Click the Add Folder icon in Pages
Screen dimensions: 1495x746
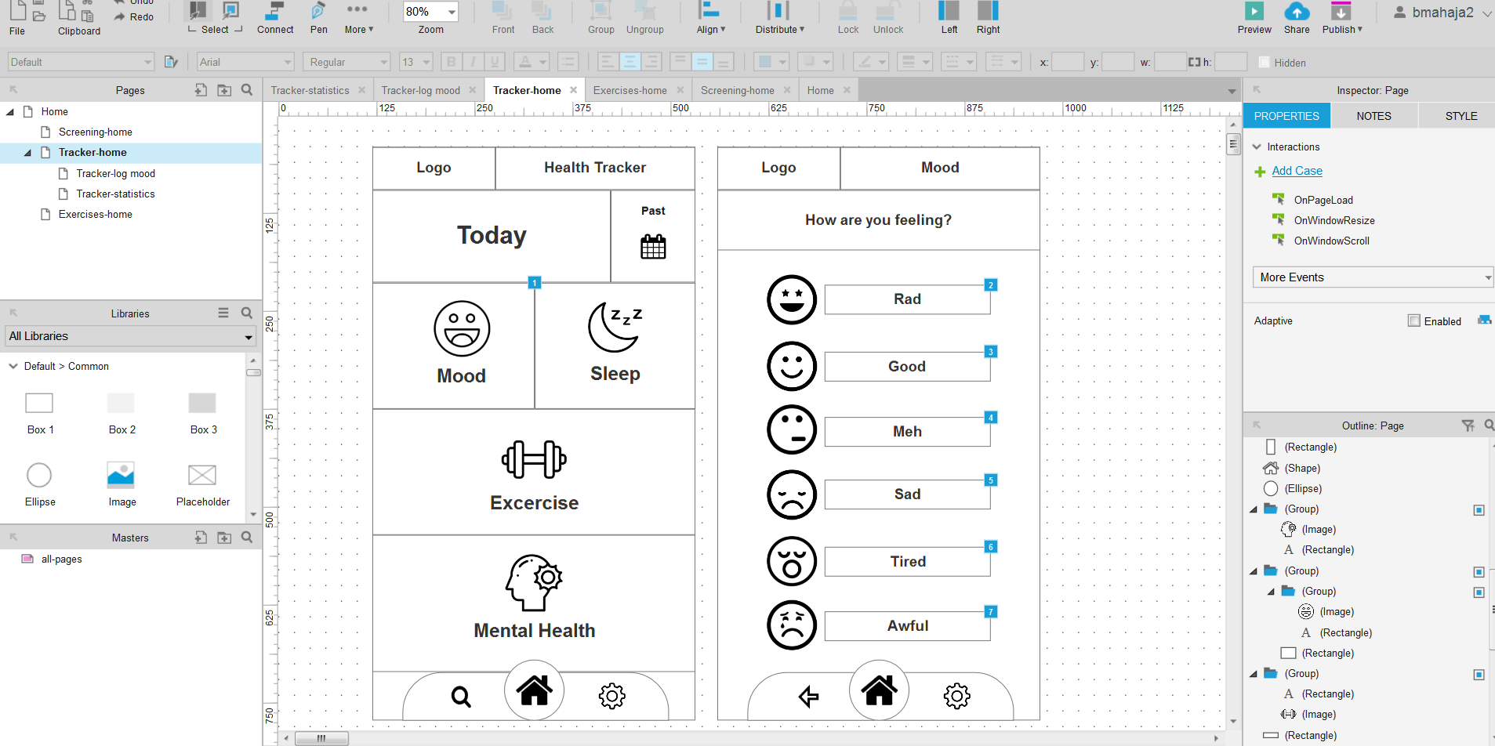(224, 90)
